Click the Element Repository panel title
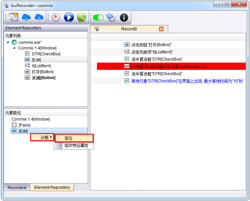 tap(23, 28)
